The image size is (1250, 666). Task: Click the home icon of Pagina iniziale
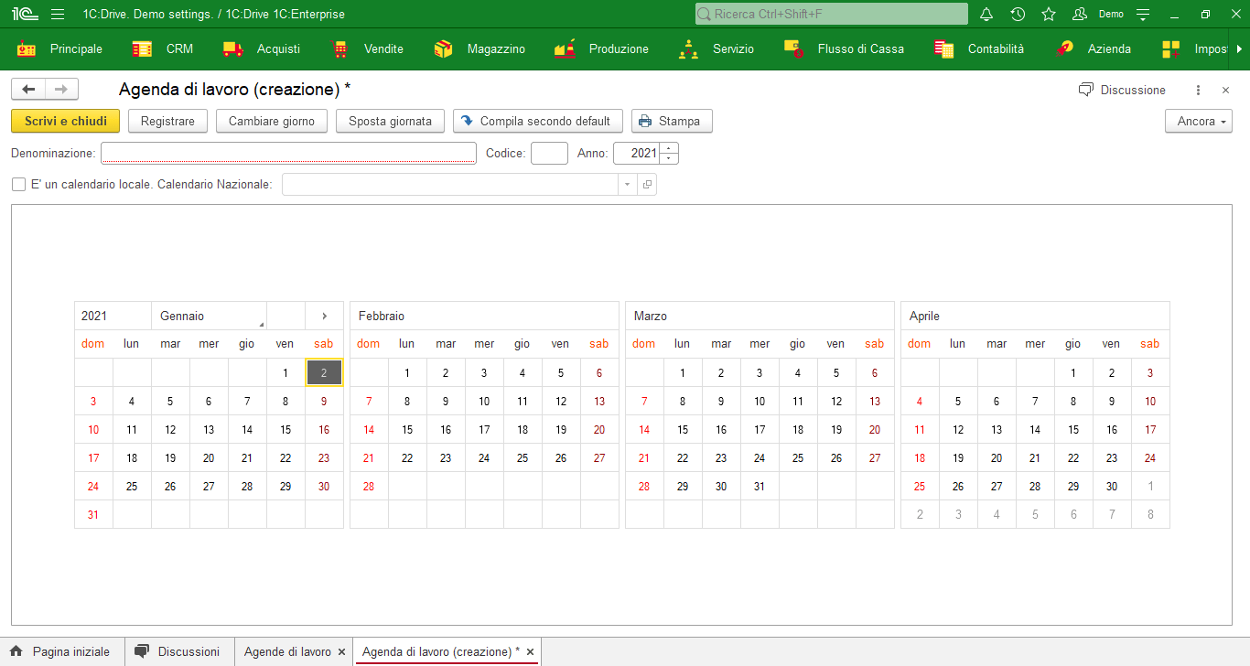(16, 651)
